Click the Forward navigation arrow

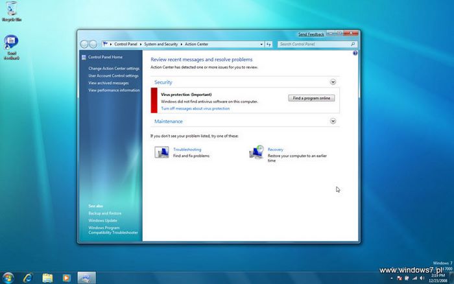(x=93, y=44)
